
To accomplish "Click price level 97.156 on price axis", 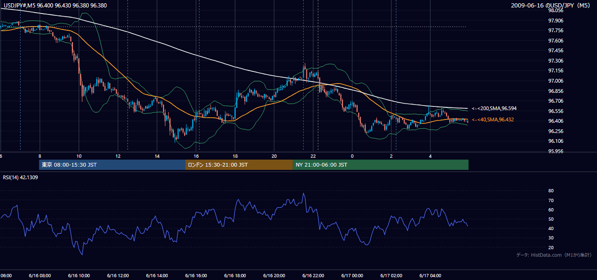I will tap(555, 70).
